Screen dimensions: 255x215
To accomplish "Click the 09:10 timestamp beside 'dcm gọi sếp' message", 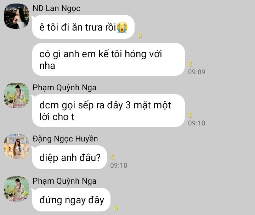I will coord(197,123).
